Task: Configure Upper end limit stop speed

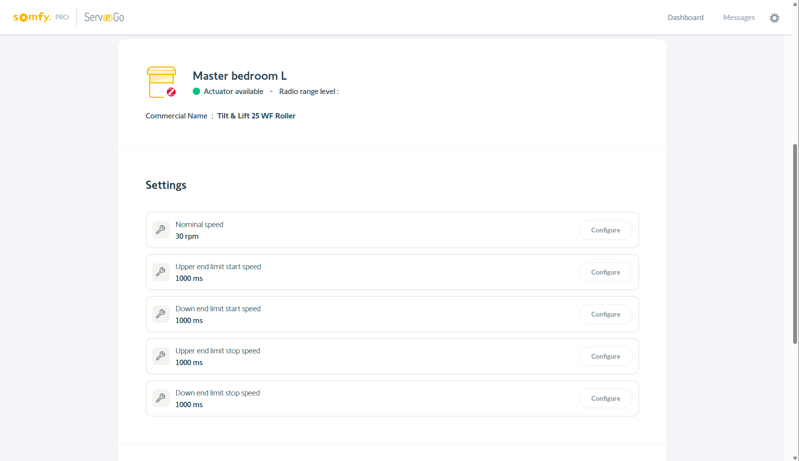Action: [x=605, y=356]
